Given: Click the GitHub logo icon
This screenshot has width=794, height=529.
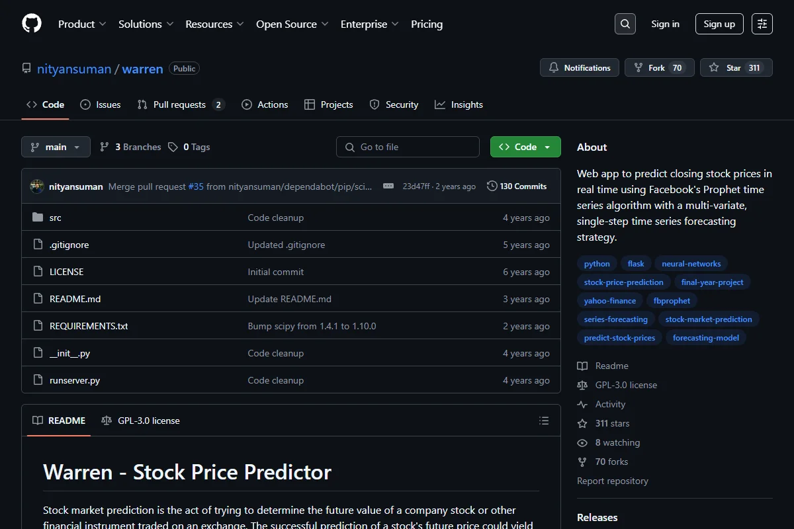Looking at the screenshot, I should pyautogui.click(x=32, y=24).
